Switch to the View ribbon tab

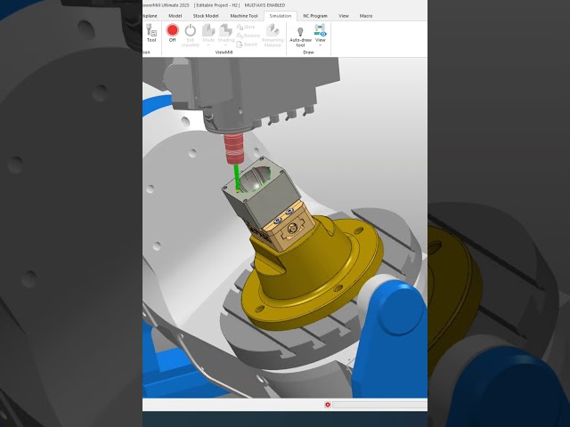tap(344, 16)
